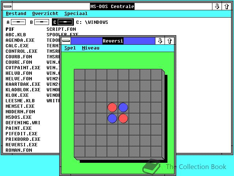This screenshot has height=176, width=234.
Task: Select COURB.FON file
Action: (19, 57)
